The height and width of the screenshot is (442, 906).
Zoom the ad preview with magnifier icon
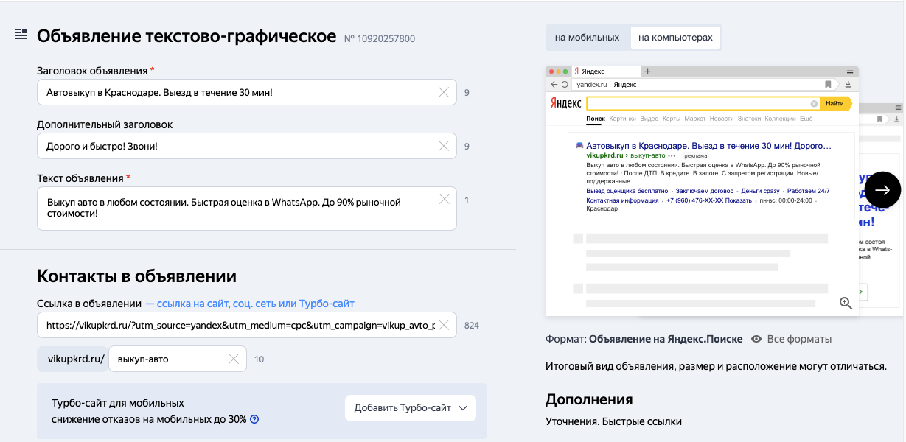pyautogui.click(x=846, y=303)
